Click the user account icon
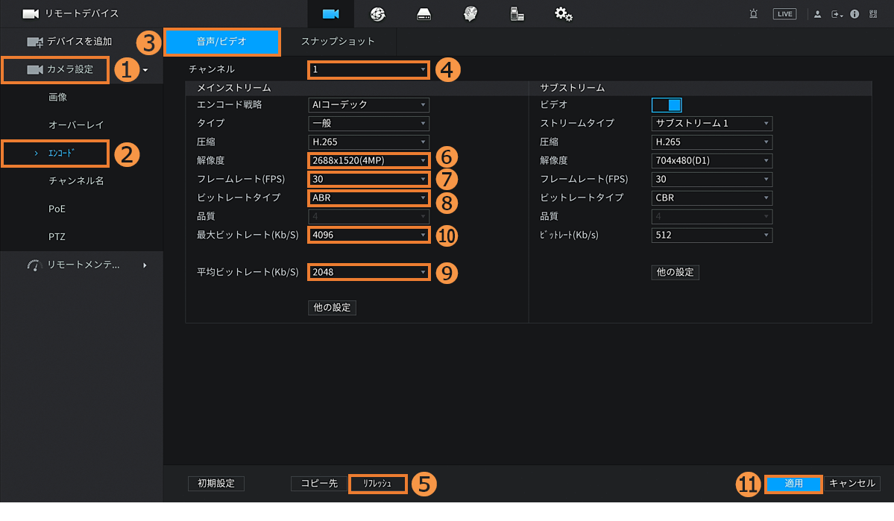 pos(817,14)
